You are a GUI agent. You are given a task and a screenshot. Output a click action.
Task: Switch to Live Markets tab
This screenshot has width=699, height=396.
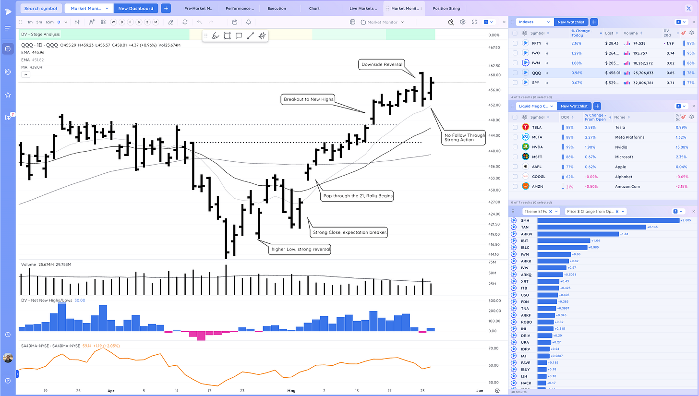tap(362, 8)
